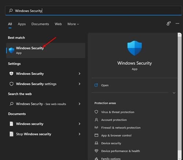The width and height of the screenshot is (183, 160).
Task: Click the Firewall & network antenna icon
Action: pyautogui.click(x=96, y=127)
